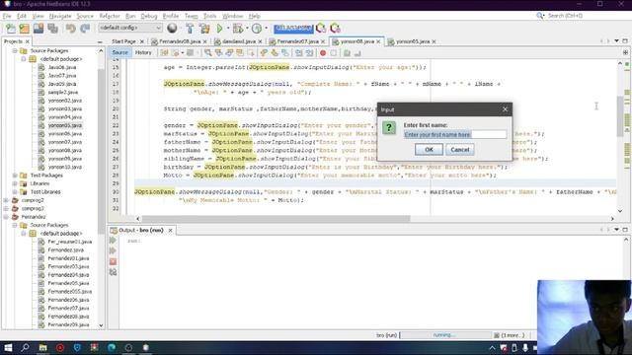Open Output panel settings icon
This screenshot has width=632, height=355.
[x=113, y=272]
